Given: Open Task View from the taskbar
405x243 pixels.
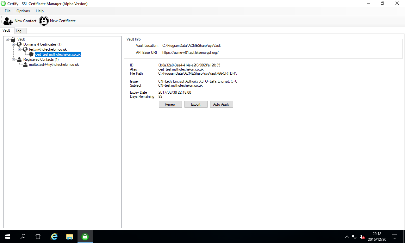Looking at the screenshot, I should pyautogui.click(x=38, y=236).
